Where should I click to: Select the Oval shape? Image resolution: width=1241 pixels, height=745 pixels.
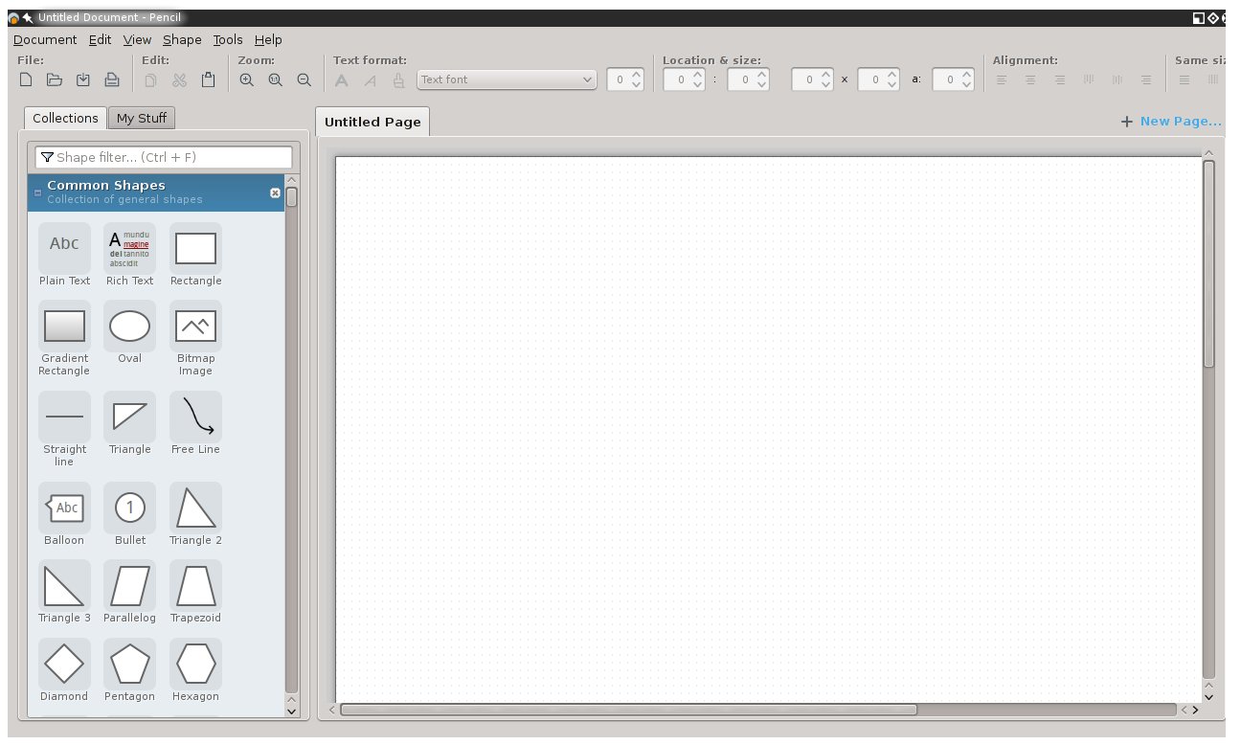click(129, 332)
